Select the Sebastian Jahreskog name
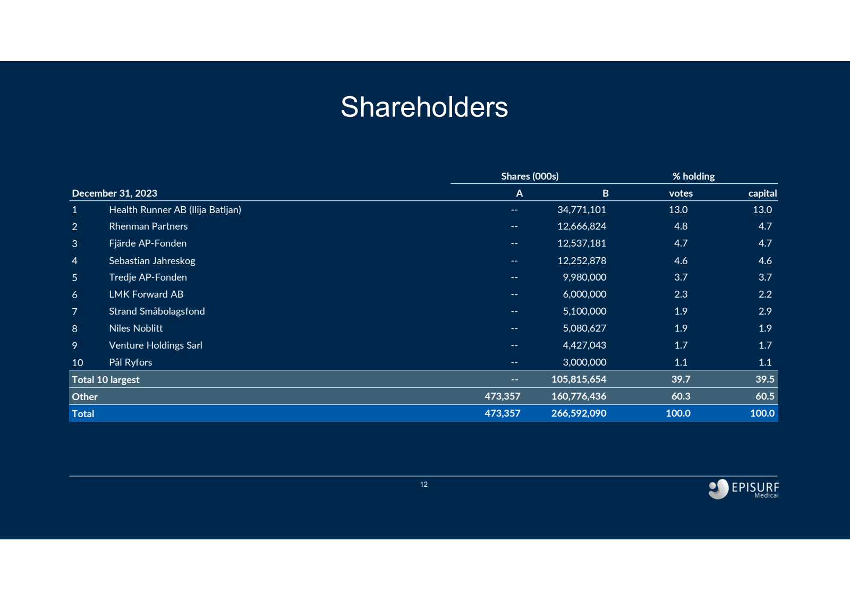The width and height of the screenshot is (850, 601). pos(152,260)
